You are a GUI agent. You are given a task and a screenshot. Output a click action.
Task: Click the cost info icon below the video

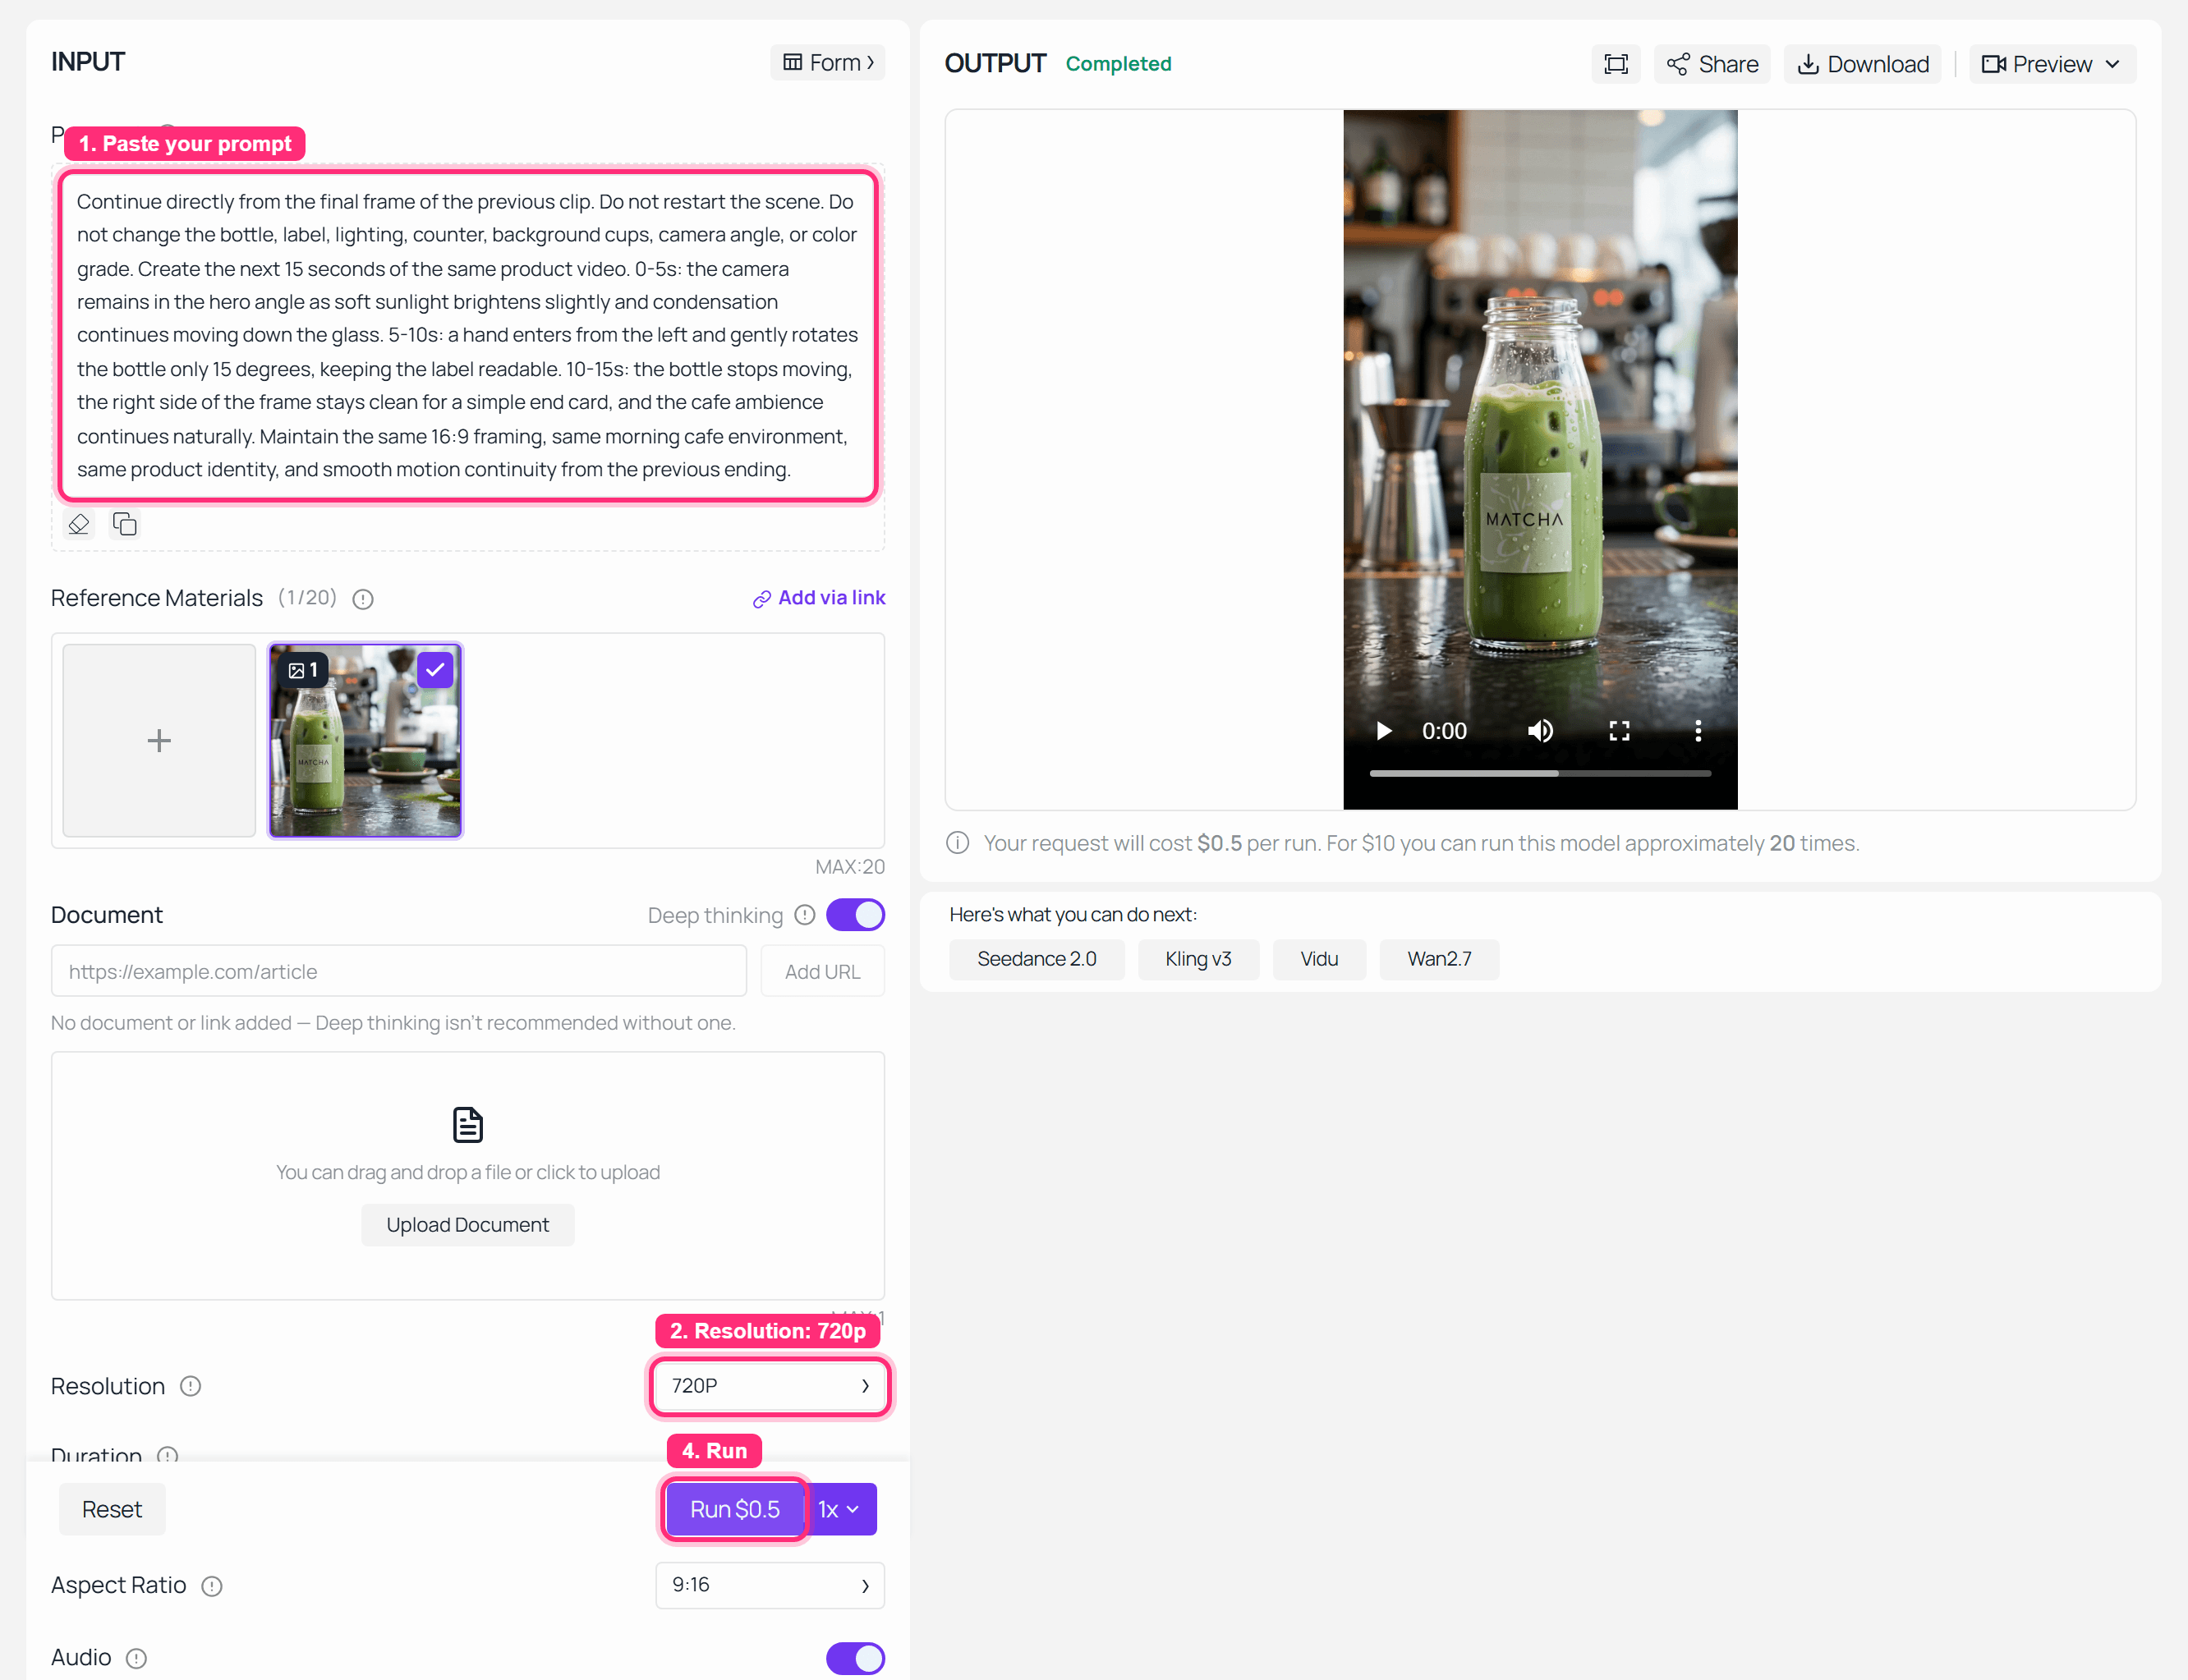958,843
